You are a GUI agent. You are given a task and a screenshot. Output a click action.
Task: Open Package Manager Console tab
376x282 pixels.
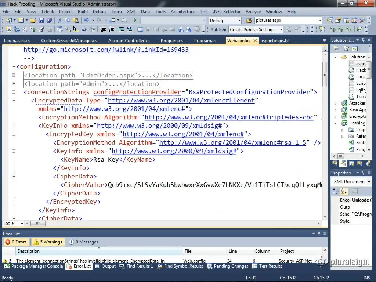tap(33, 266)
